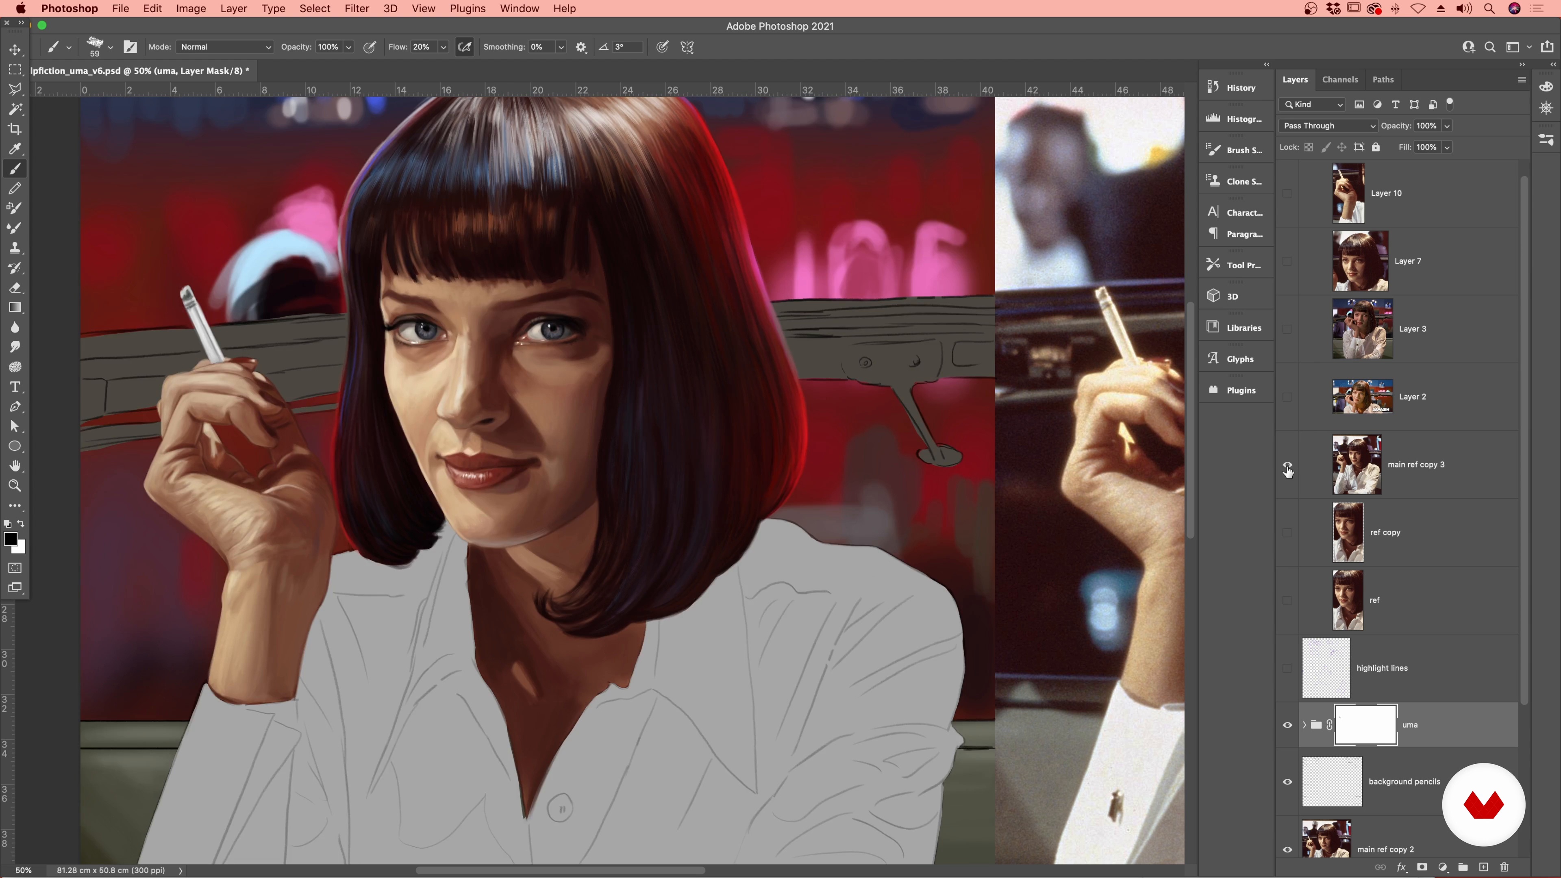Switch to the Channels tab
Image resolution: width=1561 pixels, height=878 pixels.
pos(1340,79)
